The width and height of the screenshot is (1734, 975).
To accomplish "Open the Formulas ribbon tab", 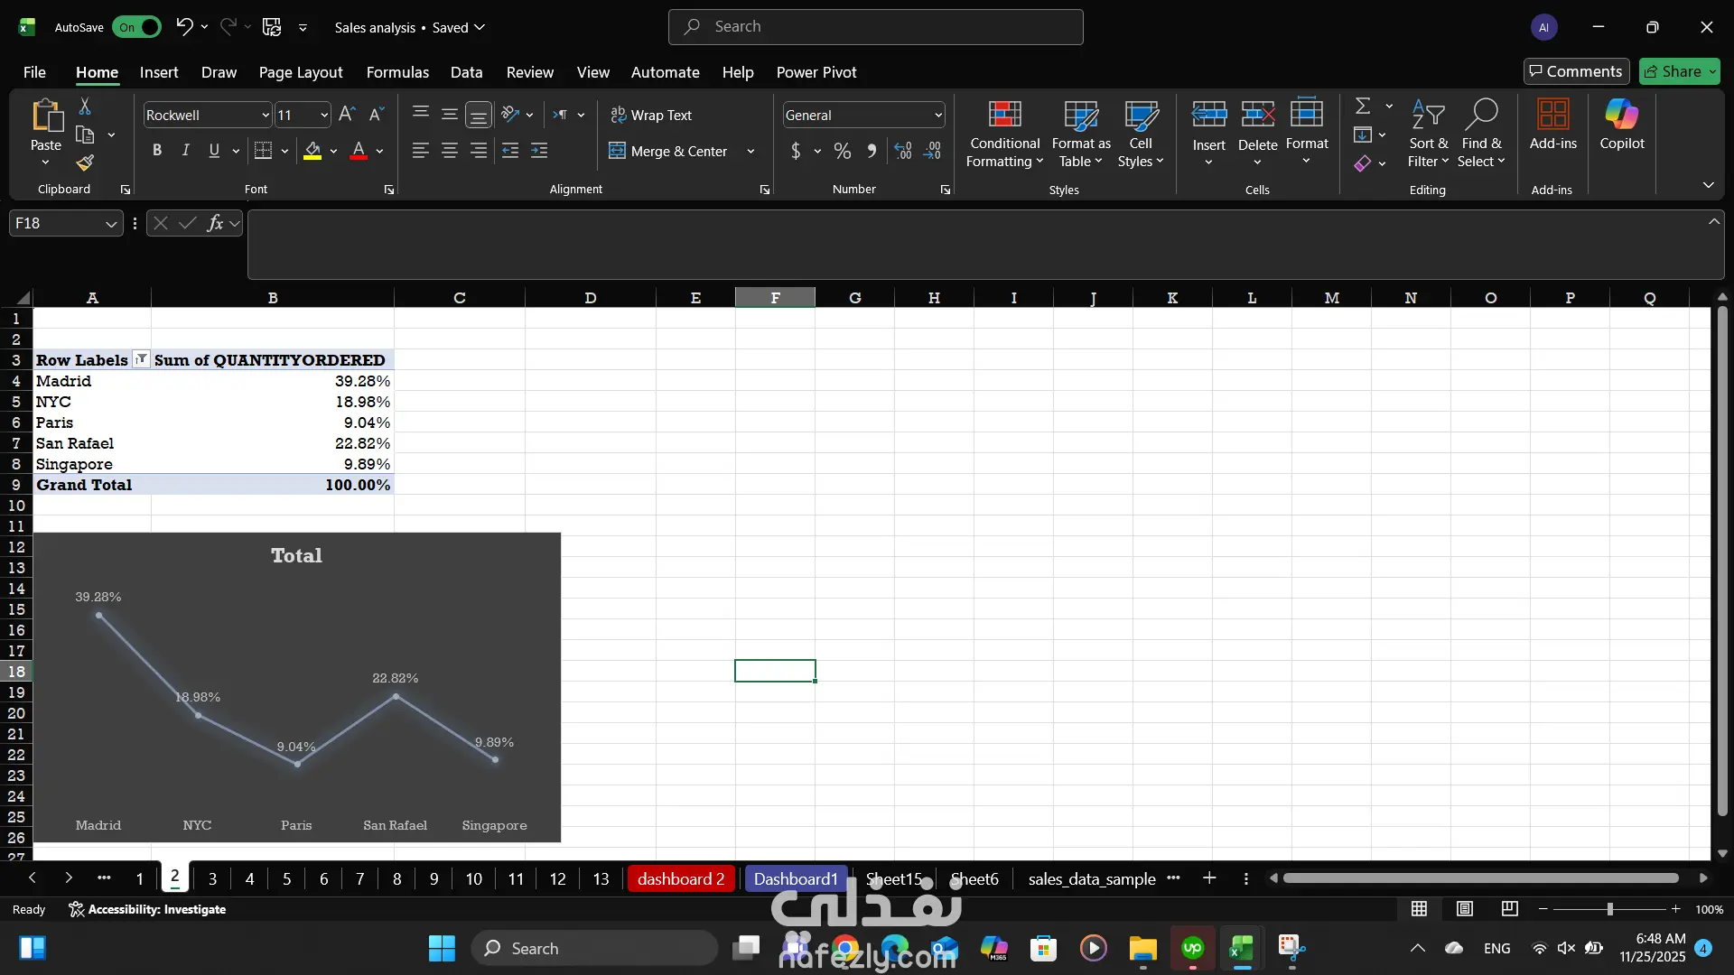I will (x=397, y=72).
